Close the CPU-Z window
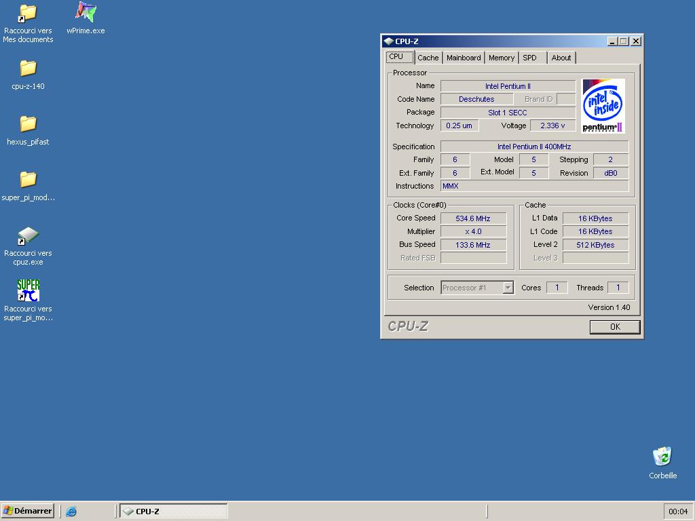The image size is (695, 521). [635, 41]
